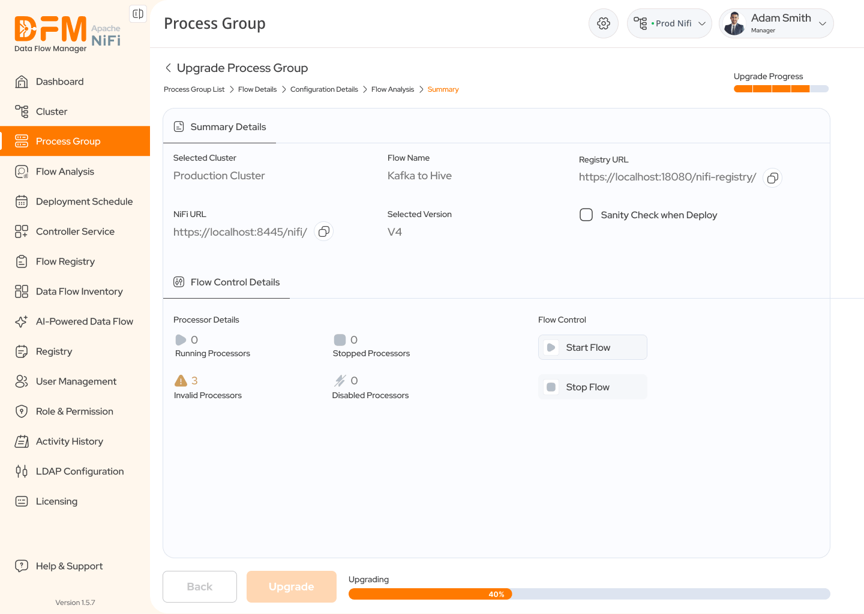Open Configuration Details breadcrumb
This screenshot has width=864, height=614.
(x=324, y=89)
